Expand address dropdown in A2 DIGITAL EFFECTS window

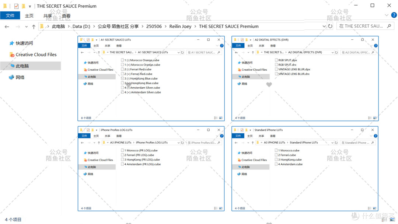[x=332, y=53]
